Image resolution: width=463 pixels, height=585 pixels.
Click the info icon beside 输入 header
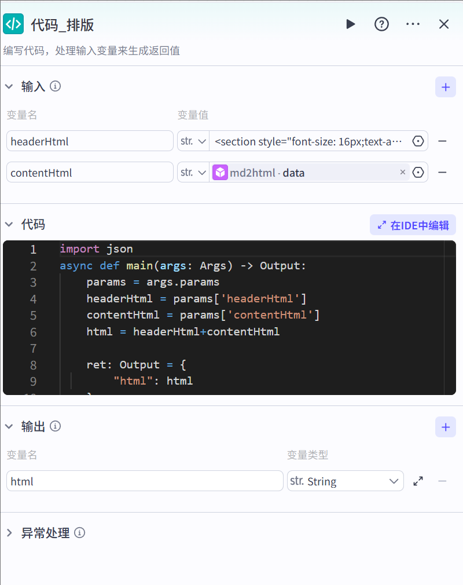[x=56, y=86]
